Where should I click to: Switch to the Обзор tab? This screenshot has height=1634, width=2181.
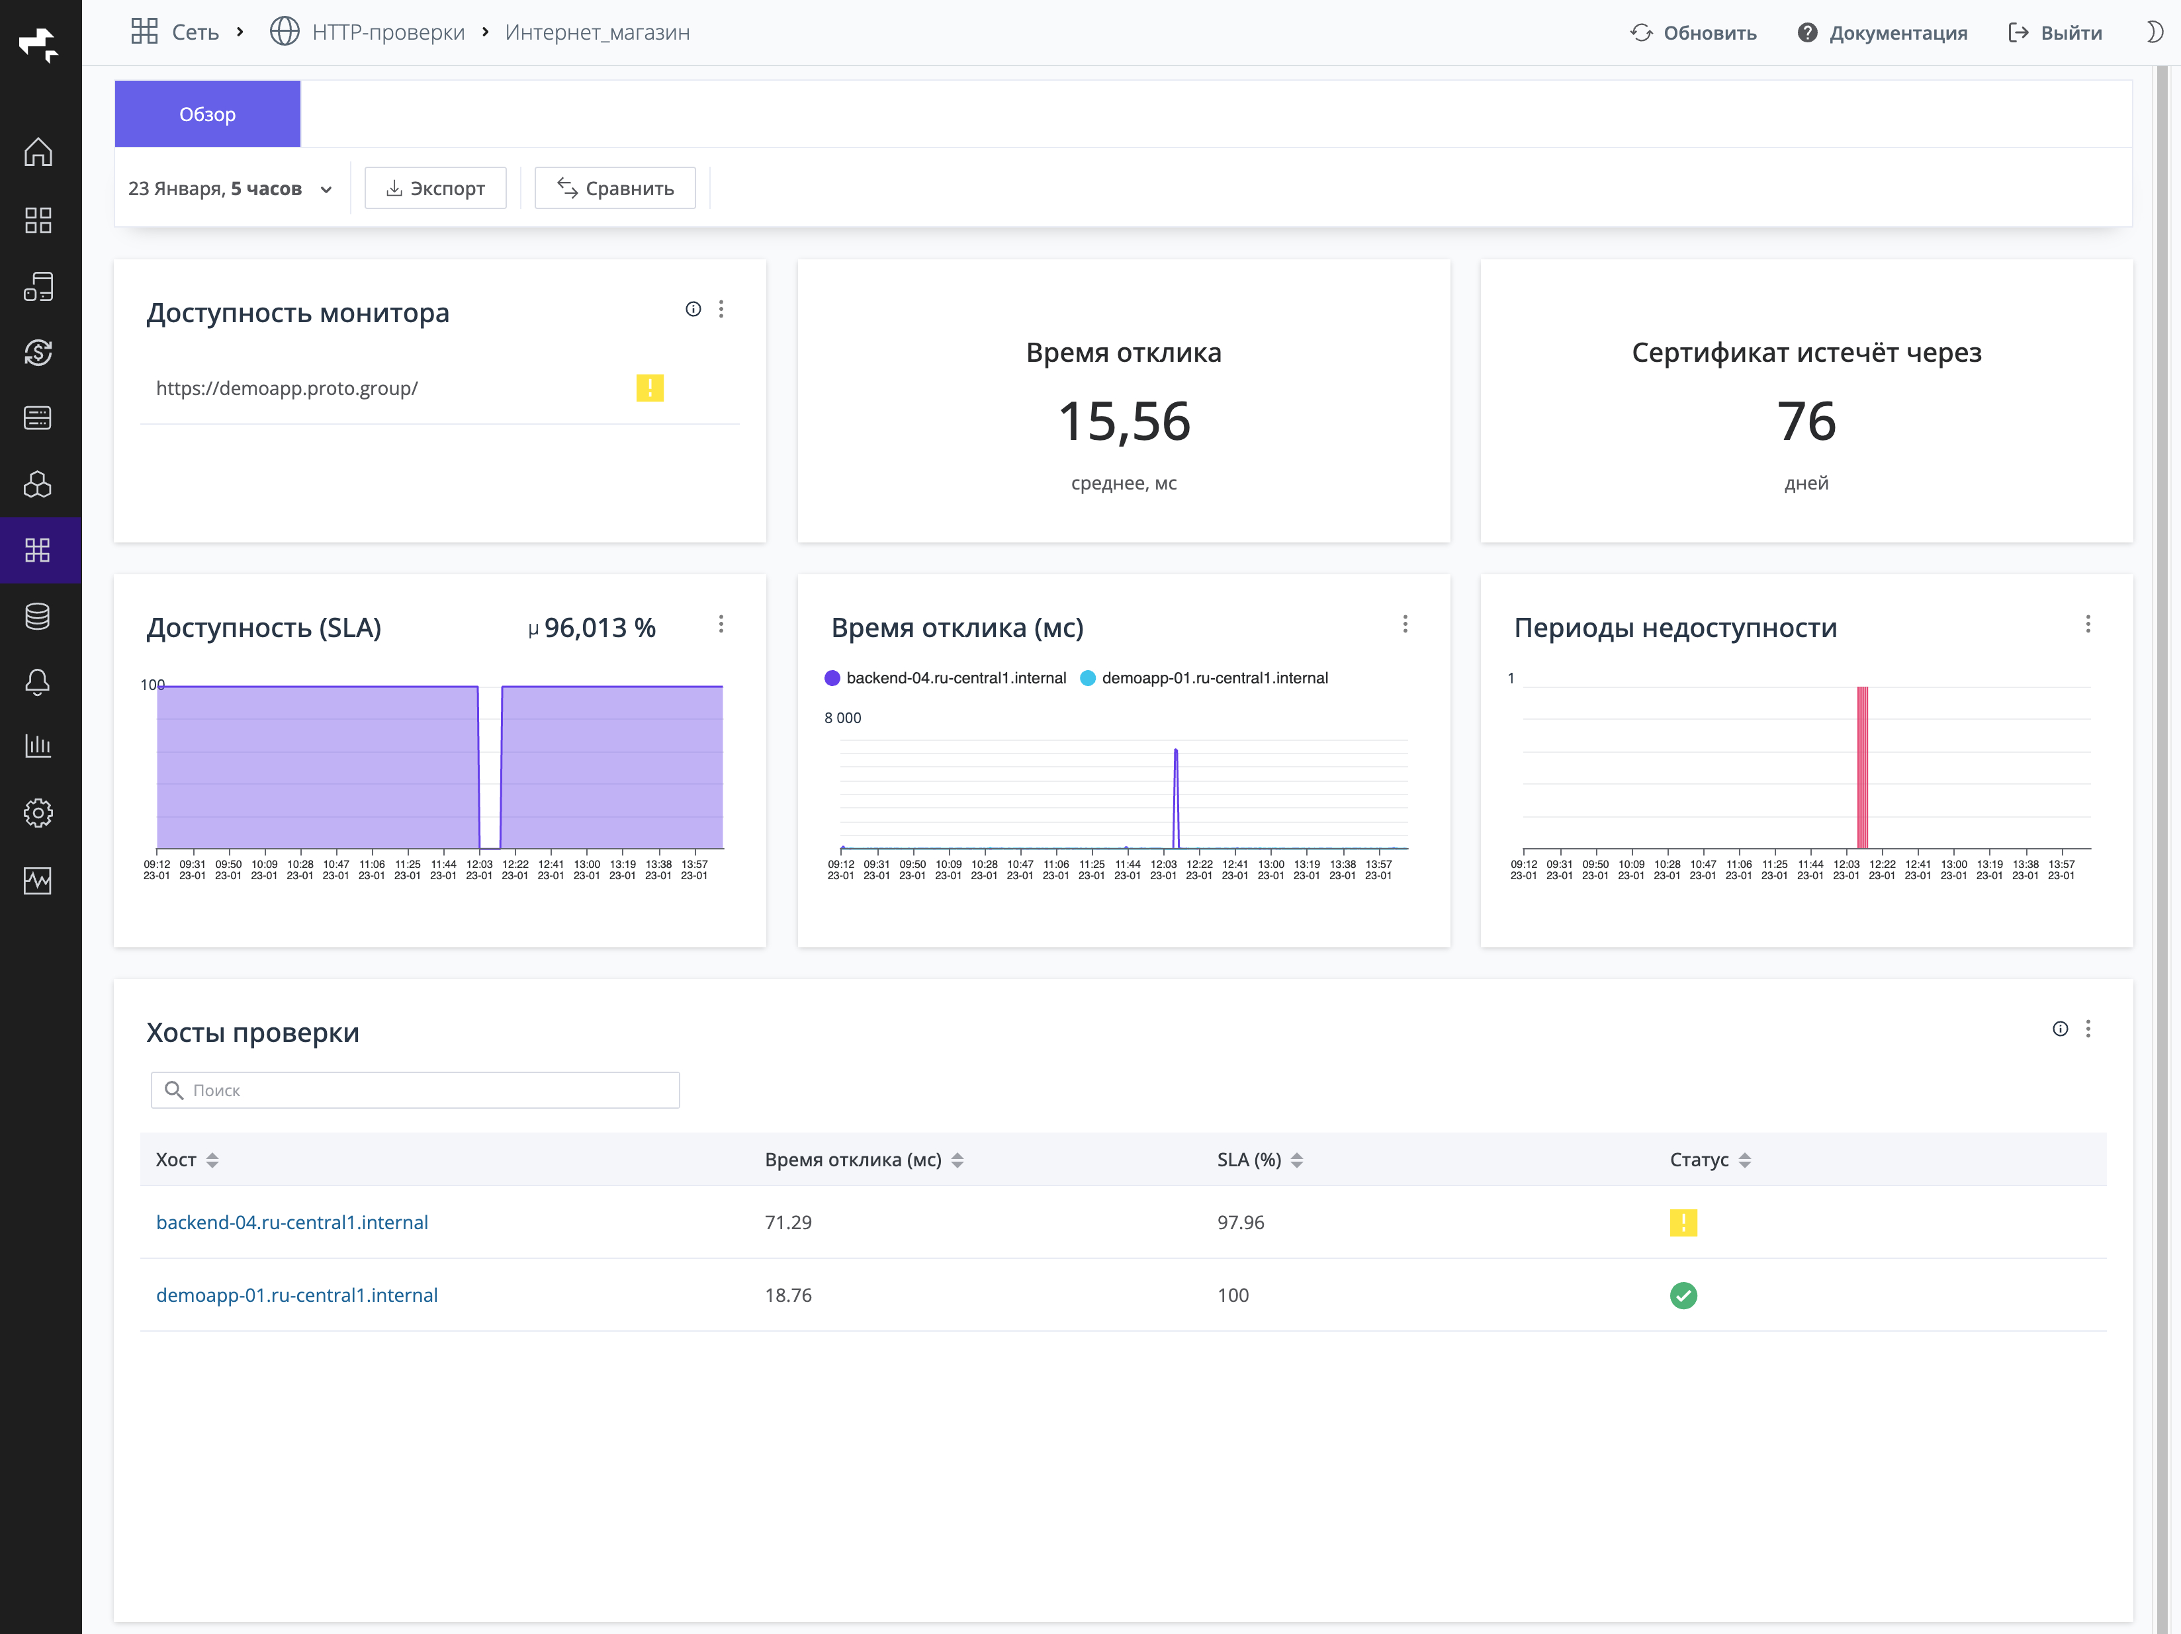(x=206, y=113)
